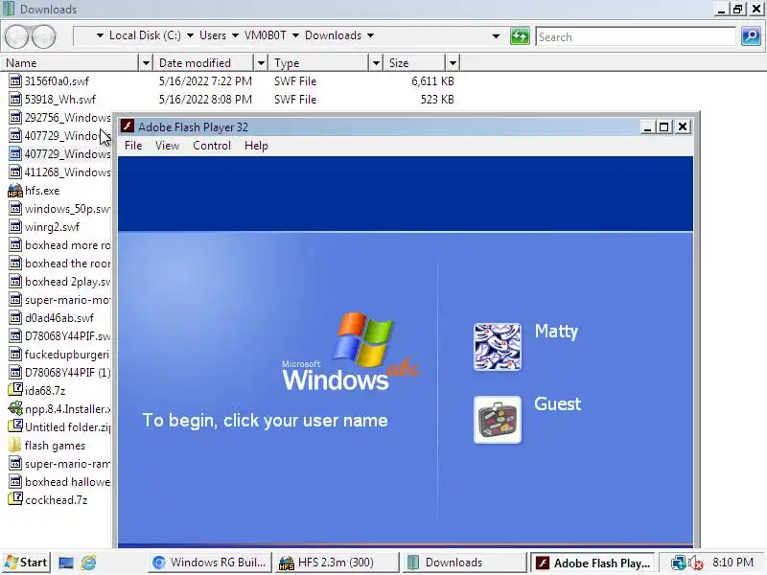This screenshot has height=575, width=767.
Task: Select the boxhead hallowe file name
Action: (67, 482)
